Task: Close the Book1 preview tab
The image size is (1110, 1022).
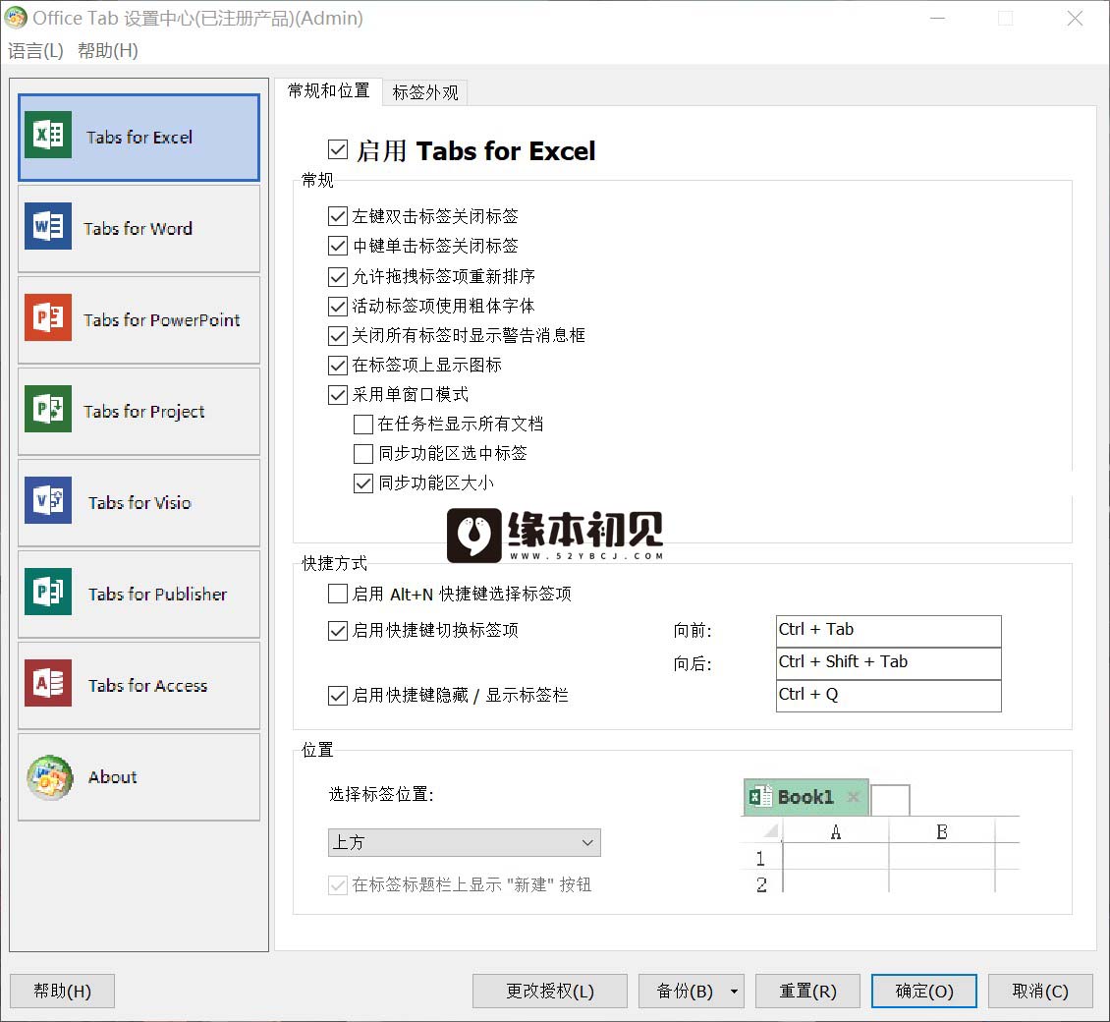Action: point(853,797)
